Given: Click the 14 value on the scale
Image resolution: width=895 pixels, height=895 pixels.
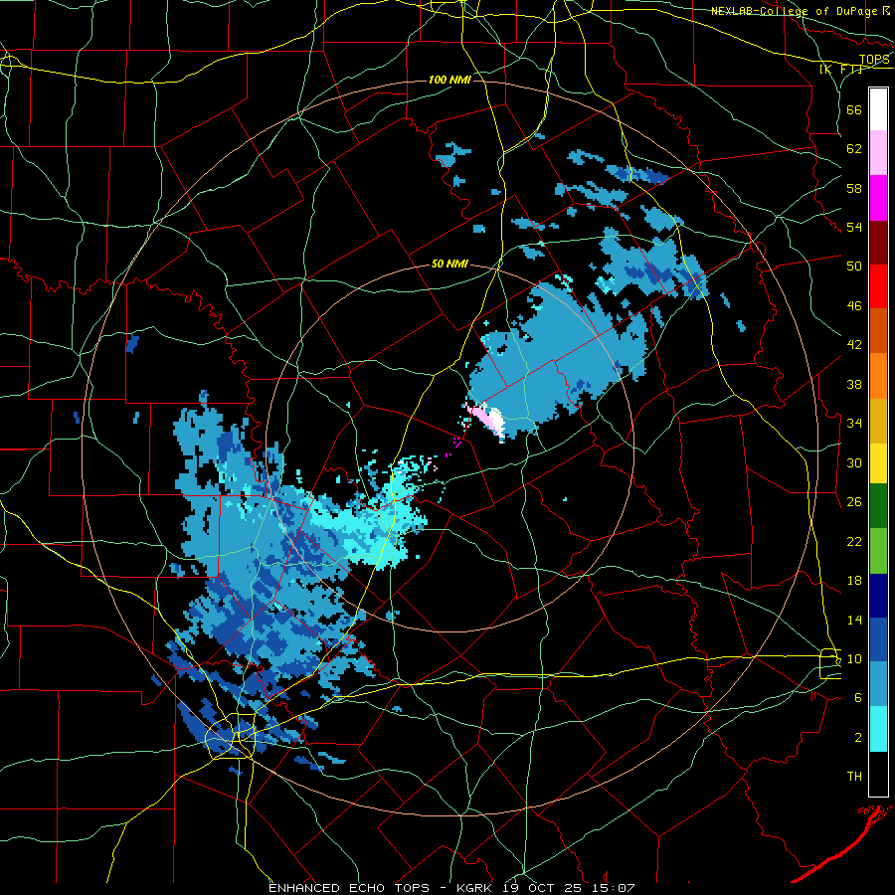Looking at the screenshot, I should (854, 620).
